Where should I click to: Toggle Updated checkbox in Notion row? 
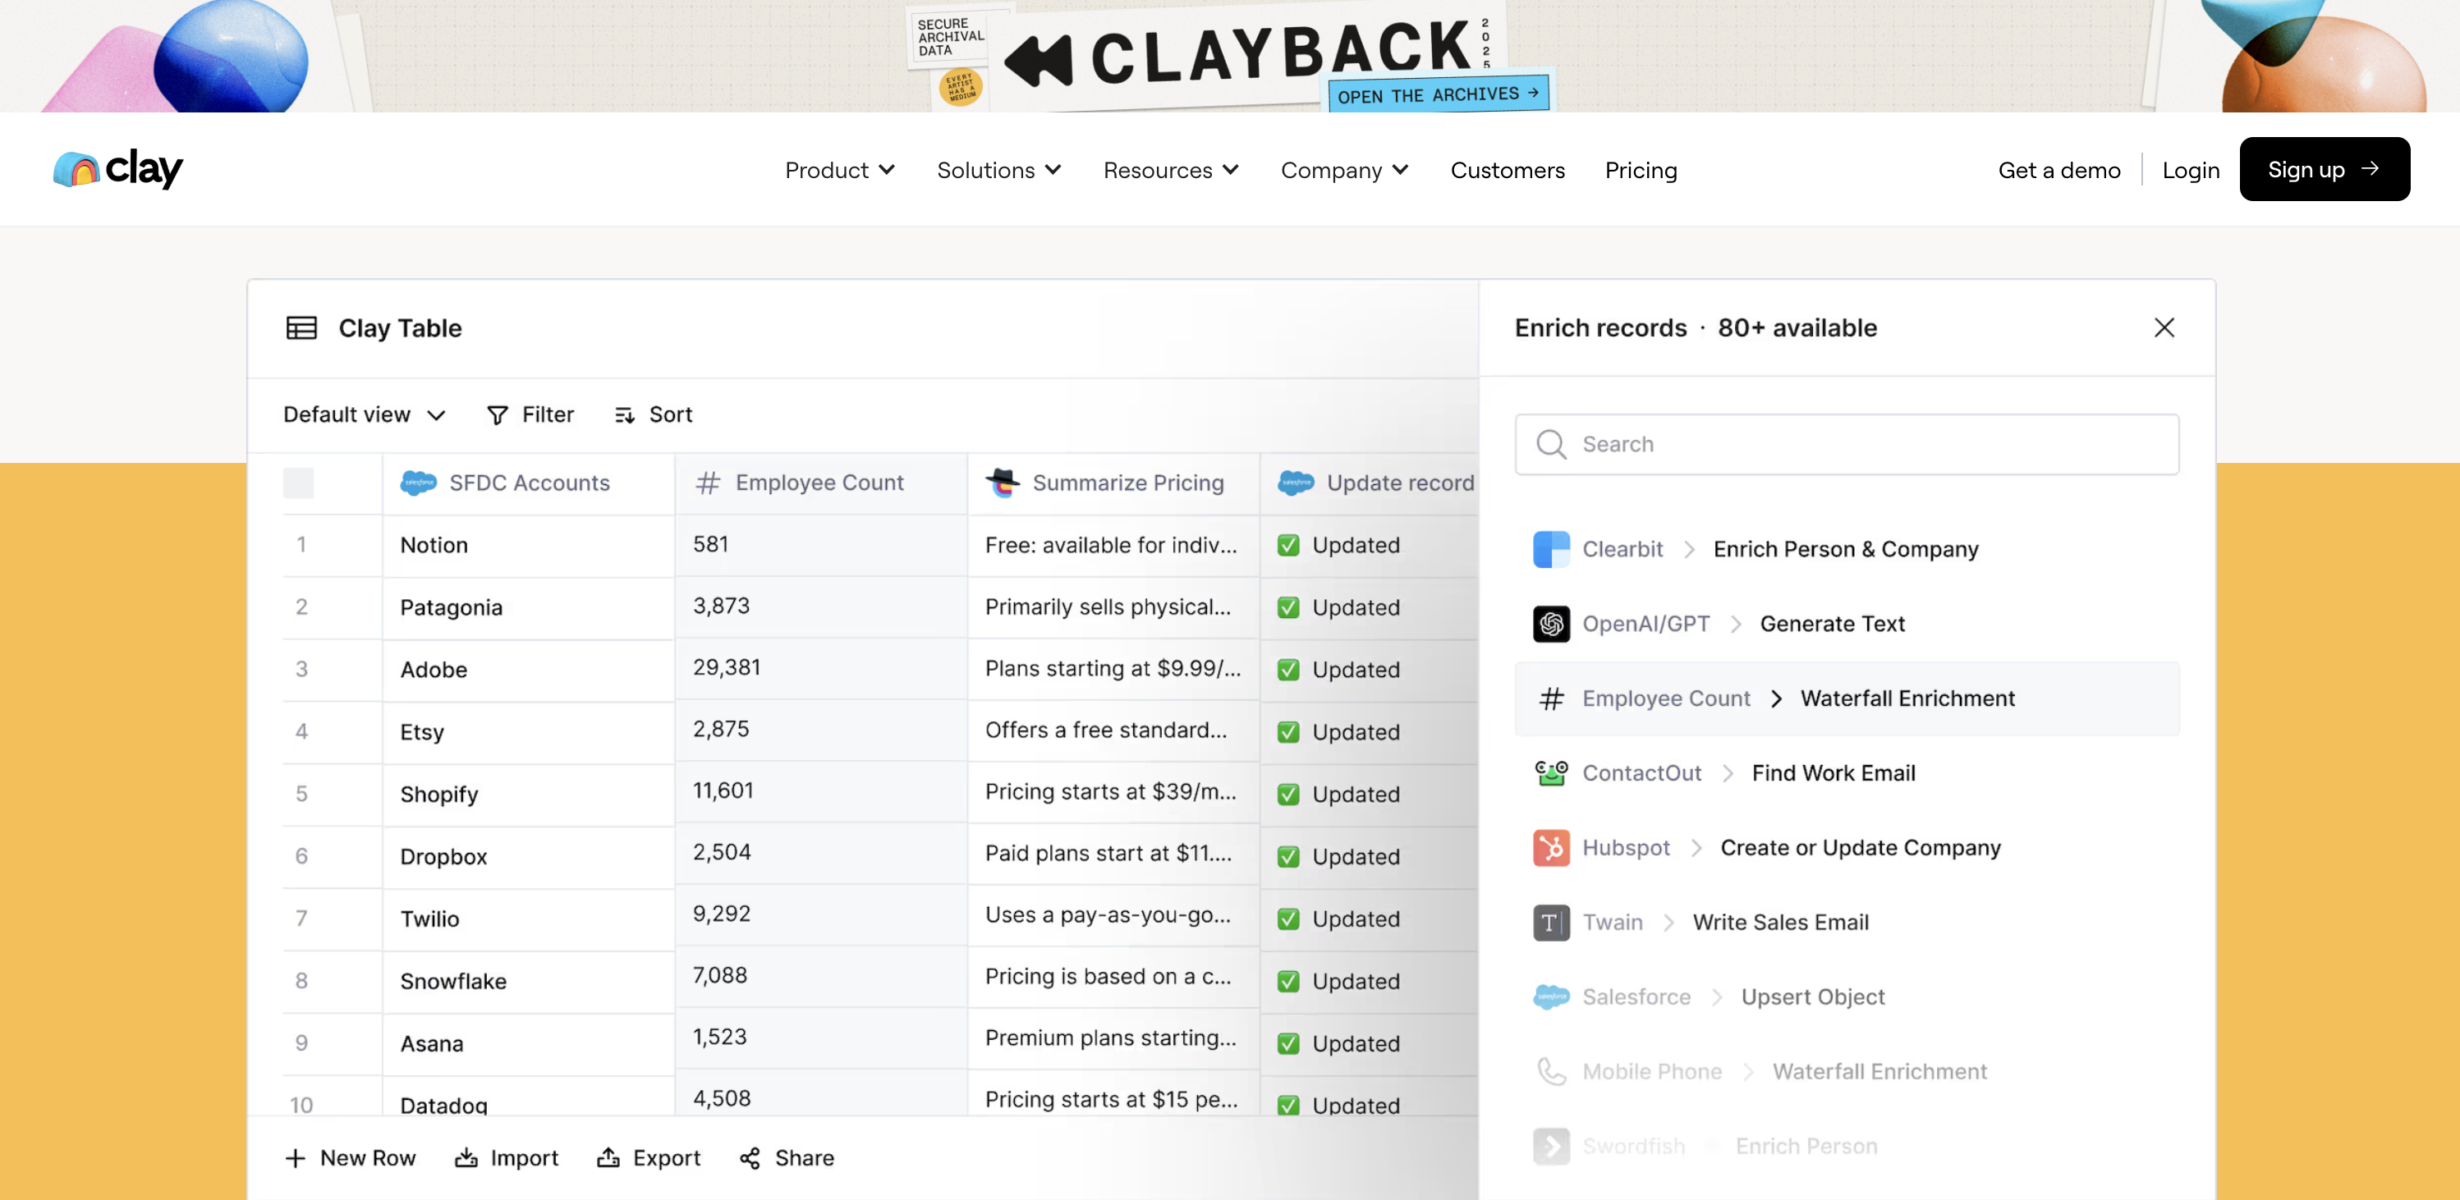pyautogui.click(x=1288, y=545)
